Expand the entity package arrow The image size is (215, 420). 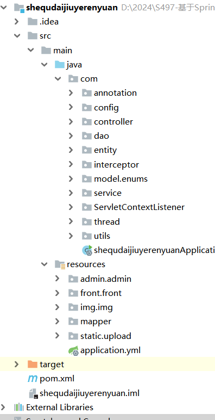coord(71,150)
